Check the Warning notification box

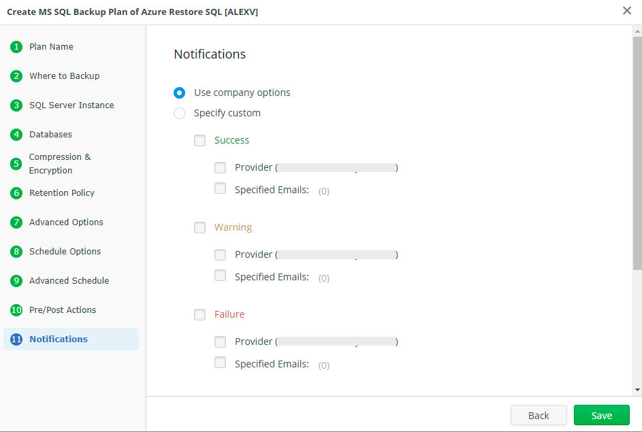(199, 227)
